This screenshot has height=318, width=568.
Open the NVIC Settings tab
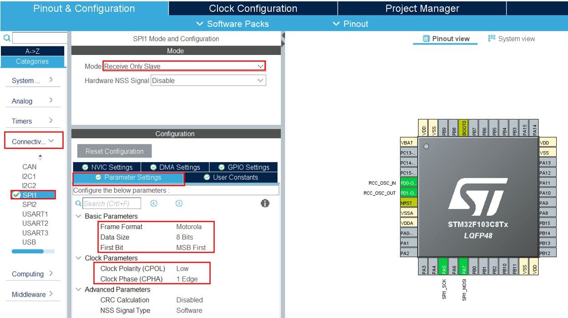(107, 167)
